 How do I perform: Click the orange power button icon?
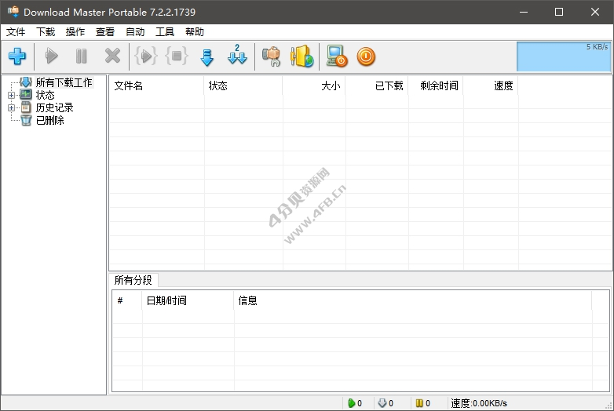[366, 56]
